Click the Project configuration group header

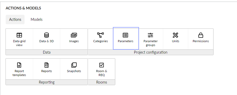coord(151,52)
